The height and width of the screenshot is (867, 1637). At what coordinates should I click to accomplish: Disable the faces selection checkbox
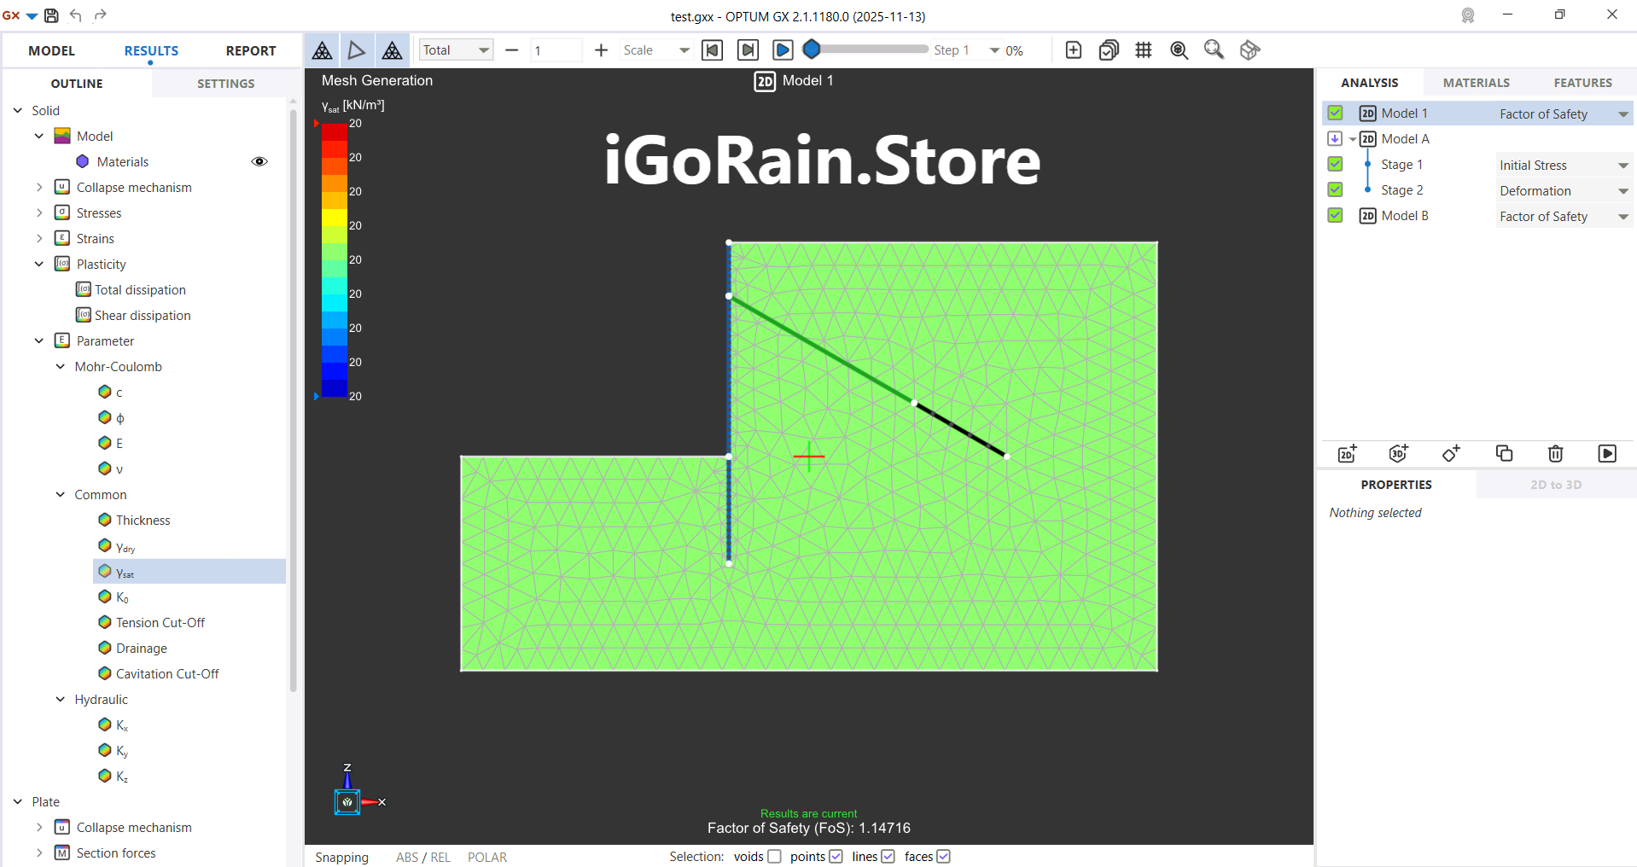943,857
